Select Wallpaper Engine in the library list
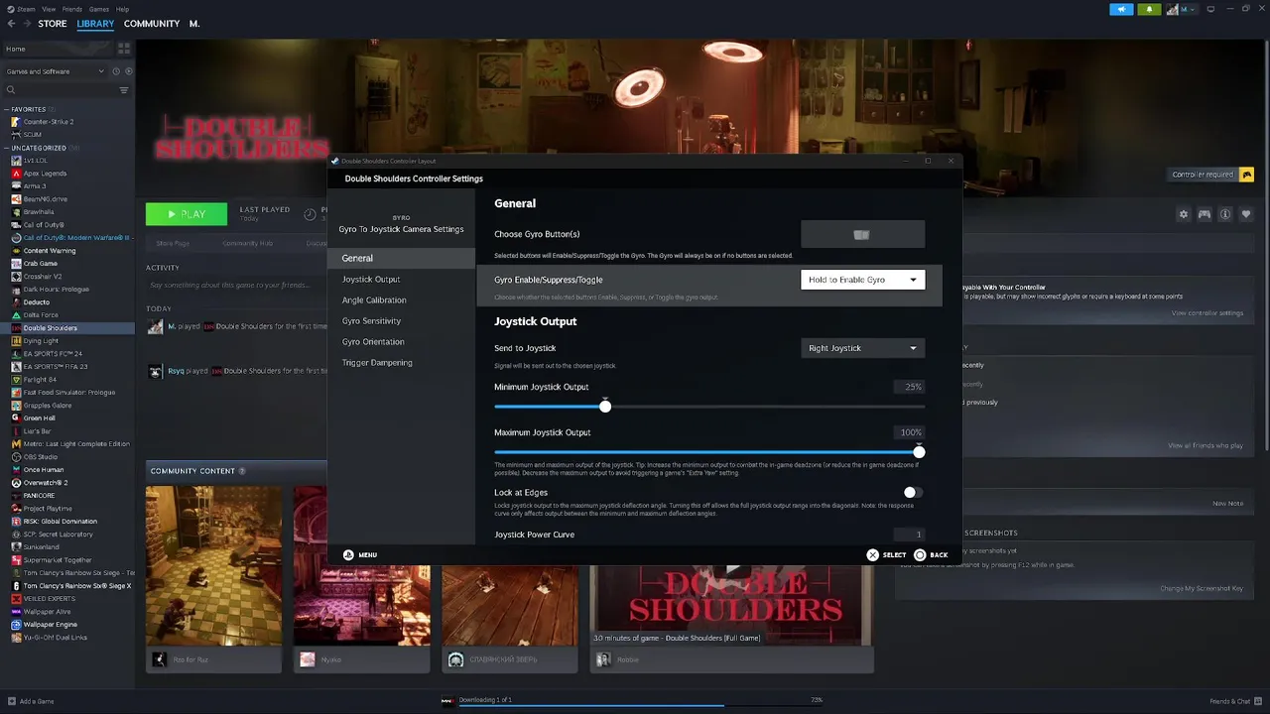The height and width of the screenshot is (714, 1270). click(x=67, y=625)
